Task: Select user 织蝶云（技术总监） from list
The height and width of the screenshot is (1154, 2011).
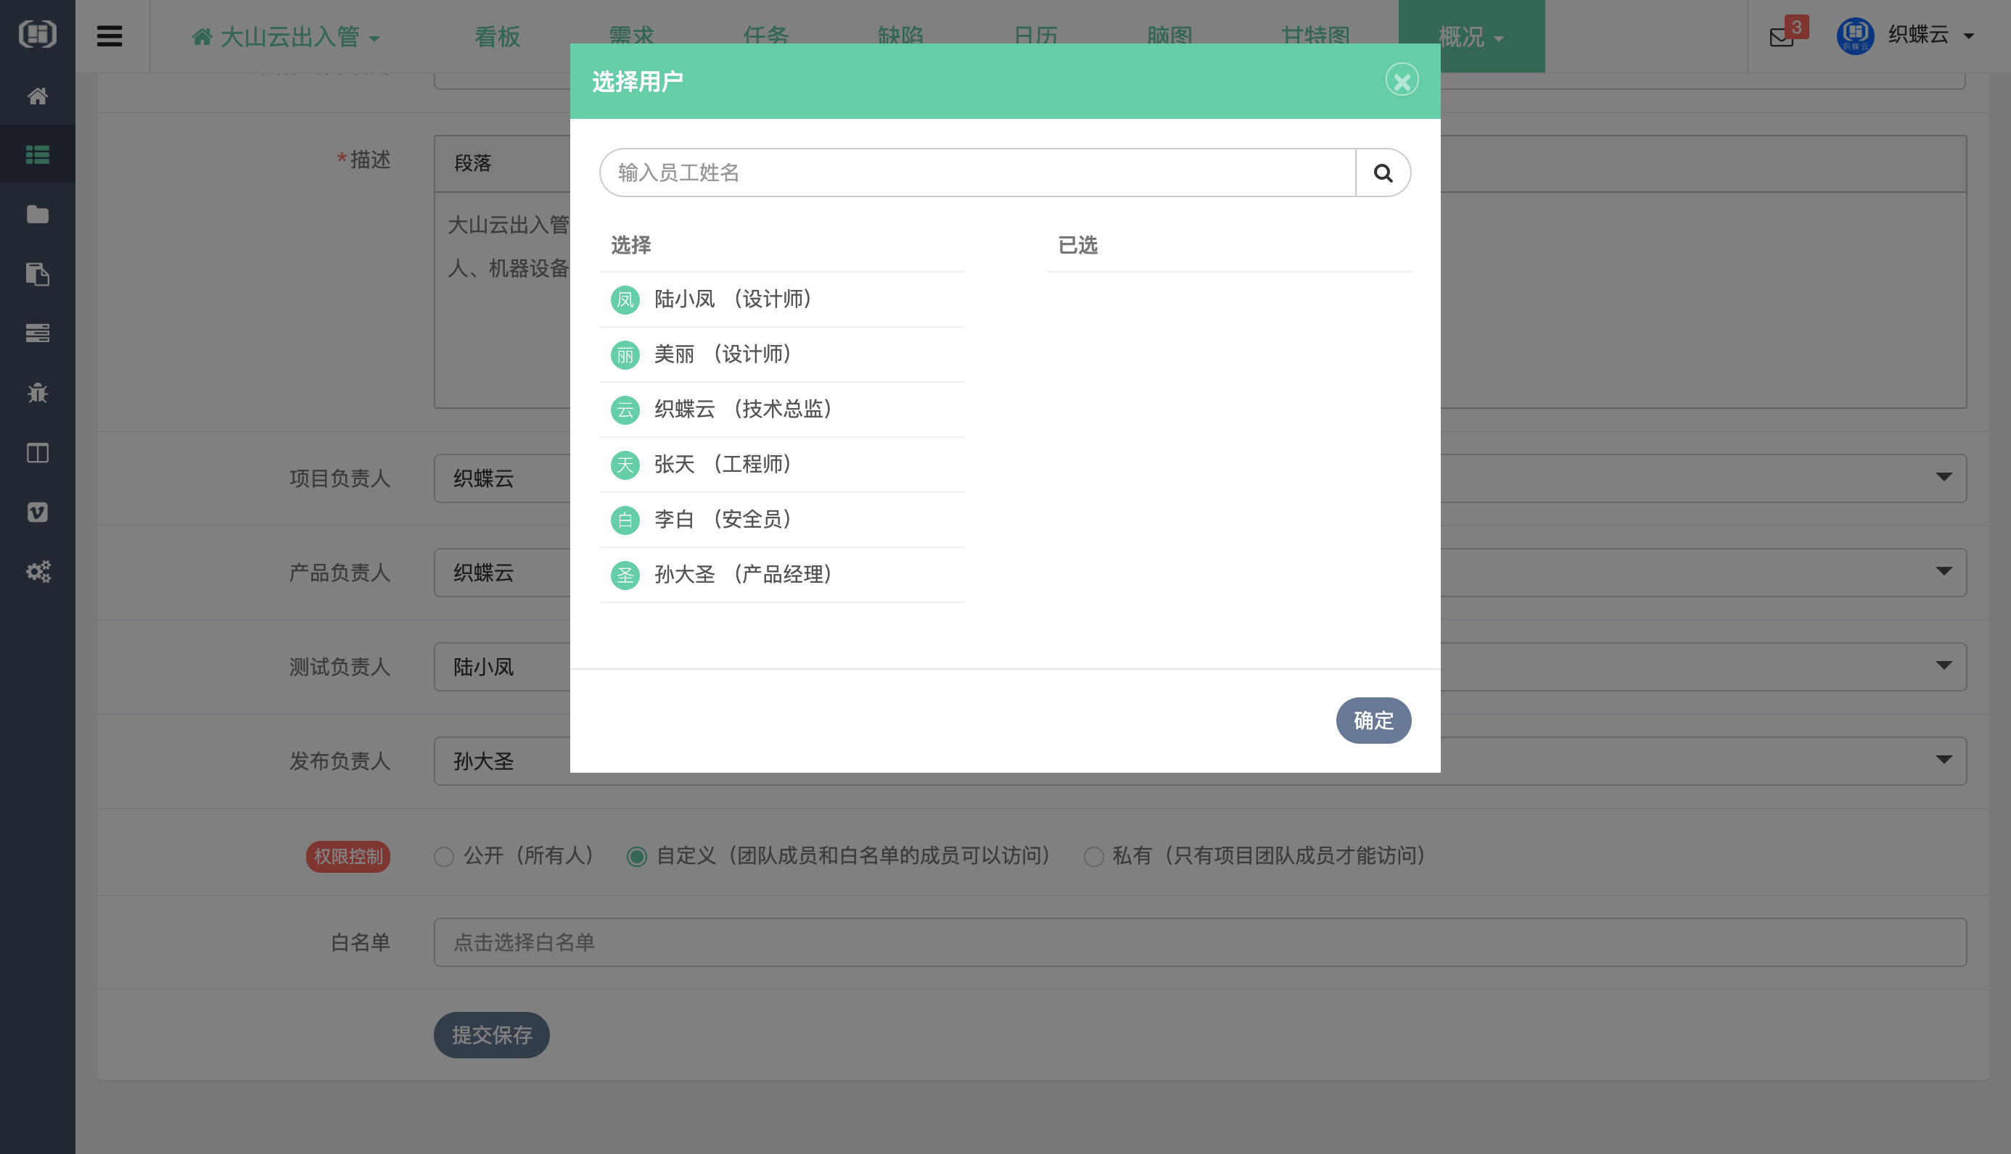Action: [x=741, y=409]
